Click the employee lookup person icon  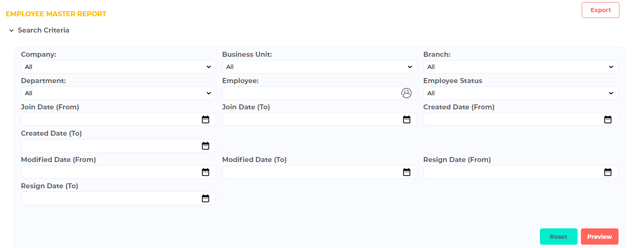[406, 93]
